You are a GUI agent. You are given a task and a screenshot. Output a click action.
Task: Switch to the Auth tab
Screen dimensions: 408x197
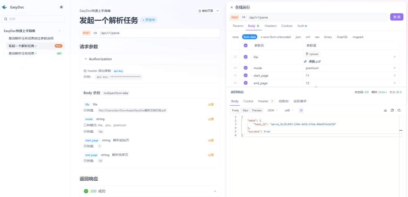pyautogui.click(x=302, y=26)
